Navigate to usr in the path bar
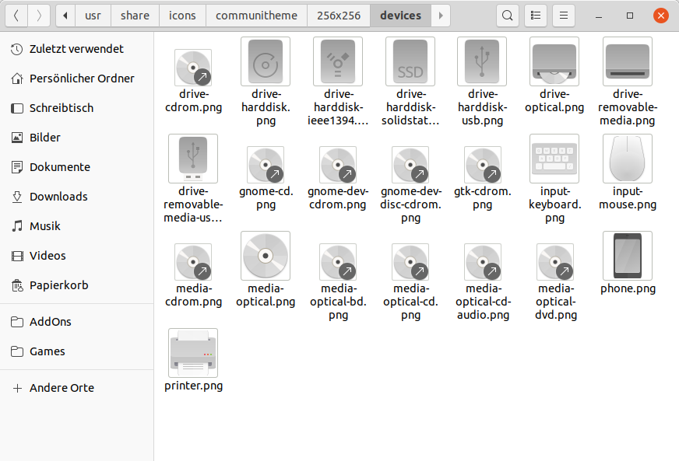 (x=93, y=16)
